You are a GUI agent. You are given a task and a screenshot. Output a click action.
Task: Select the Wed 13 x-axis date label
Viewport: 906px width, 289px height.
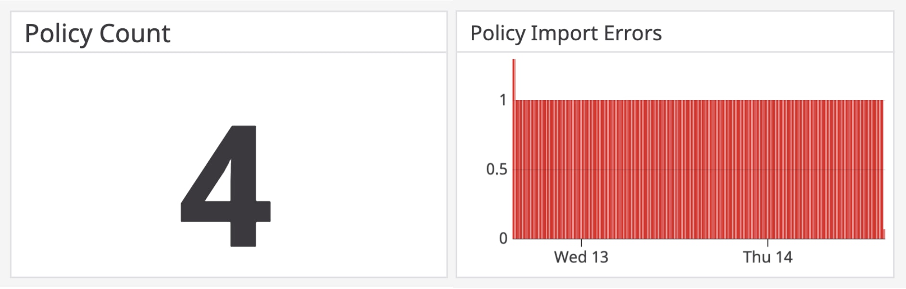coord(581,257)
